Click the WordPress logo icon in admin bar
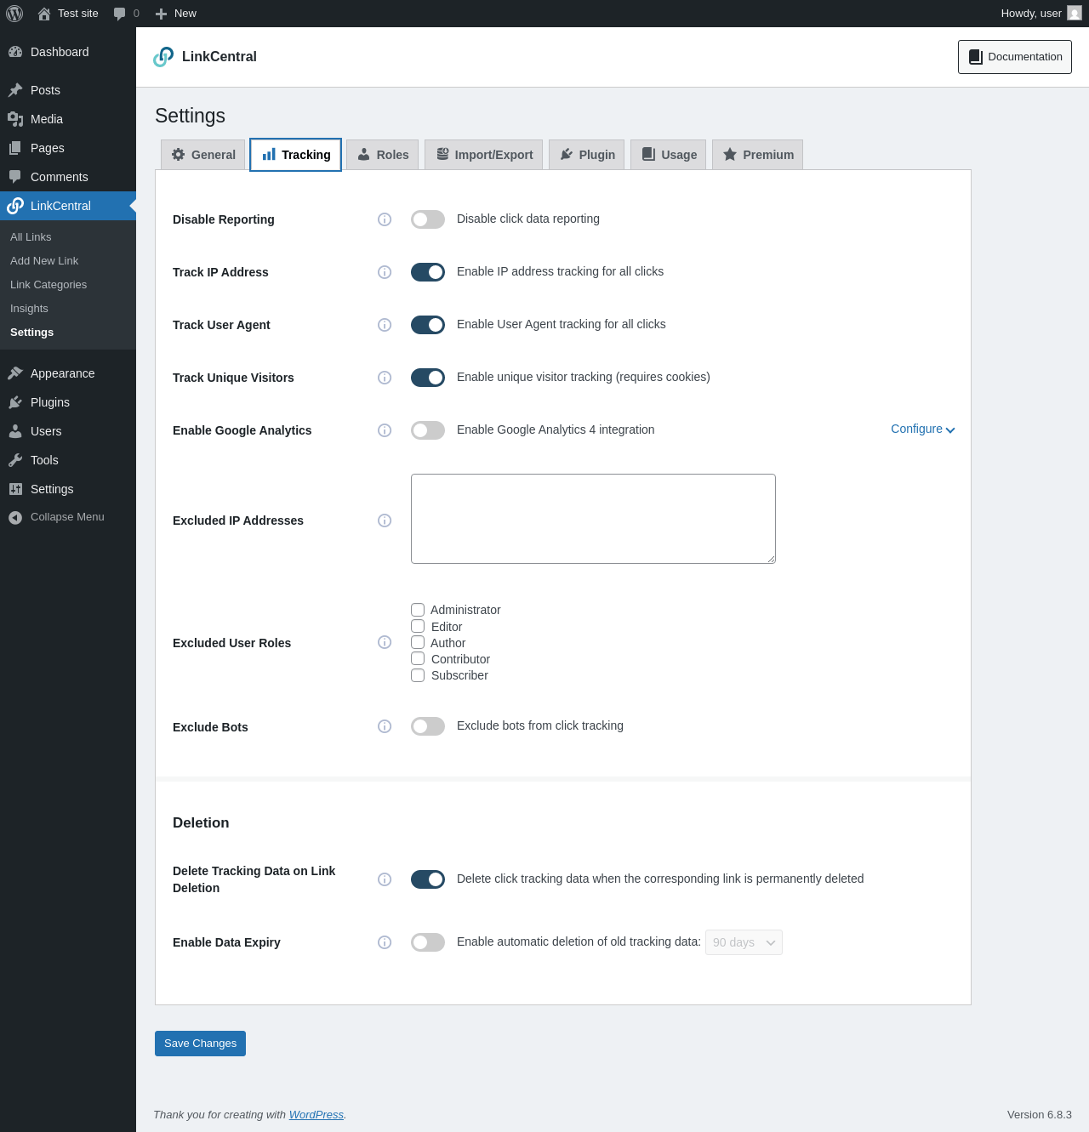The image size is (1089, 1132). tap(14, 14)
